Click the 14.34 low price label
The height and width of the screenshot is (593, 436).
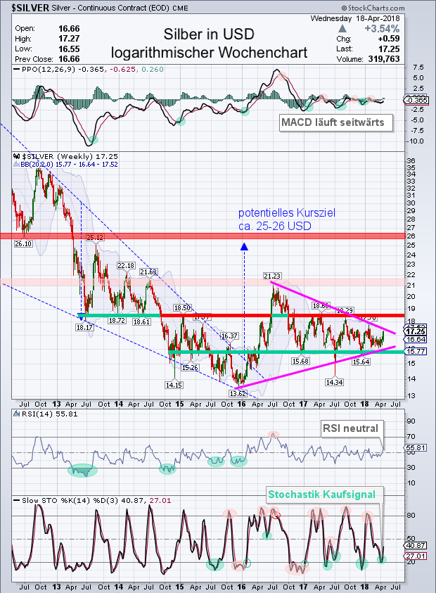pyautogui.click(x=335, y=382)
